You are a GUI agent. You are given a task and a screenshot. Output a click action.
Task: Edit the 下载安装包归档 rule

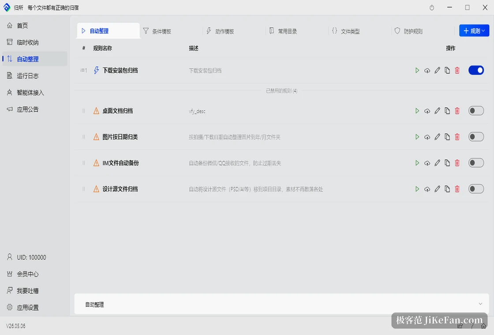click(437, 70)
